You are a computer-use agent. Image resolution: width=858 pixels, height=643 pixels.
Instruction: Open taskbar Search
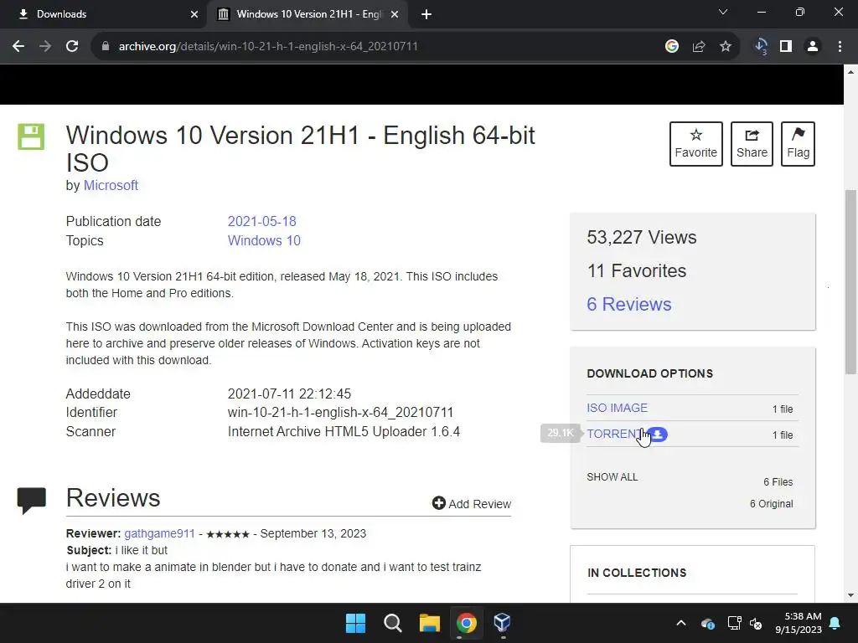[x=392, y=623]
